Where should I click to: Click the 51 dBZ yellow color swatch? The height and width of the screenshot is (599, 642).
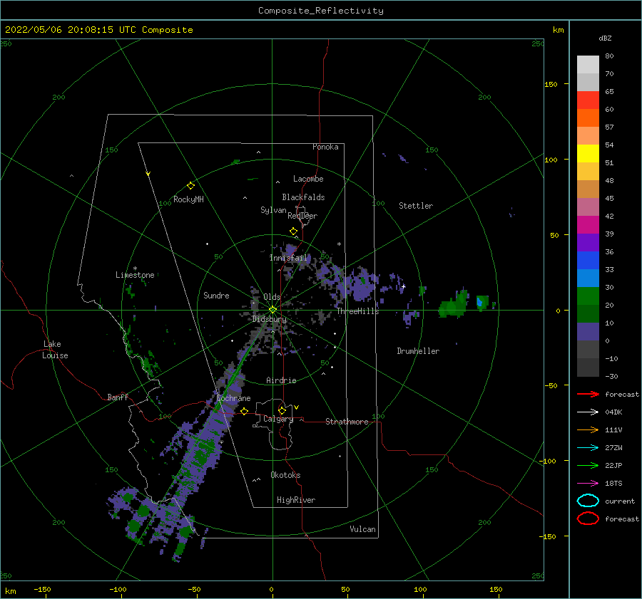coord(588,153)
